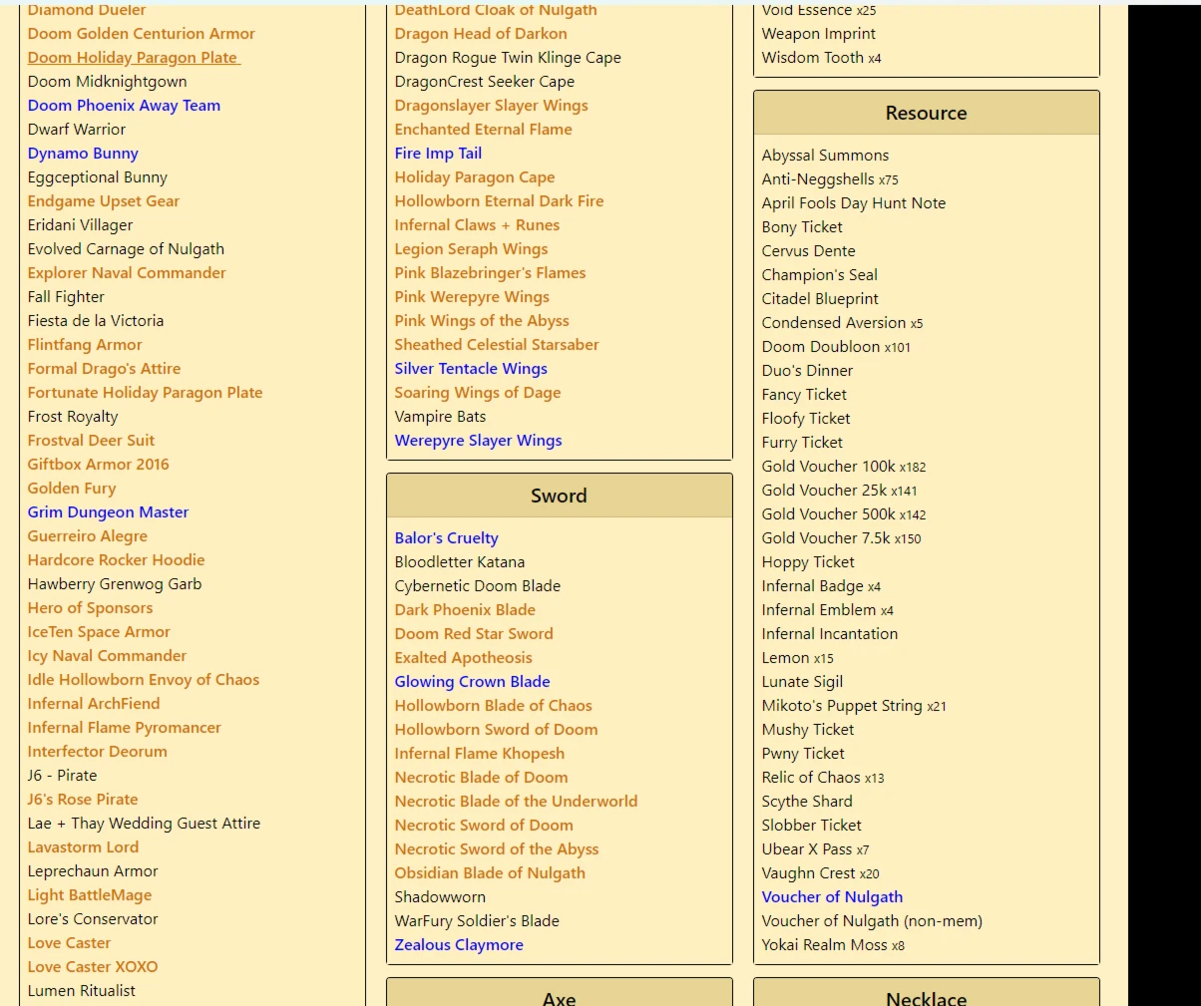
Task: Open Balor's Cruelty sword link
Action: point(446,538)
